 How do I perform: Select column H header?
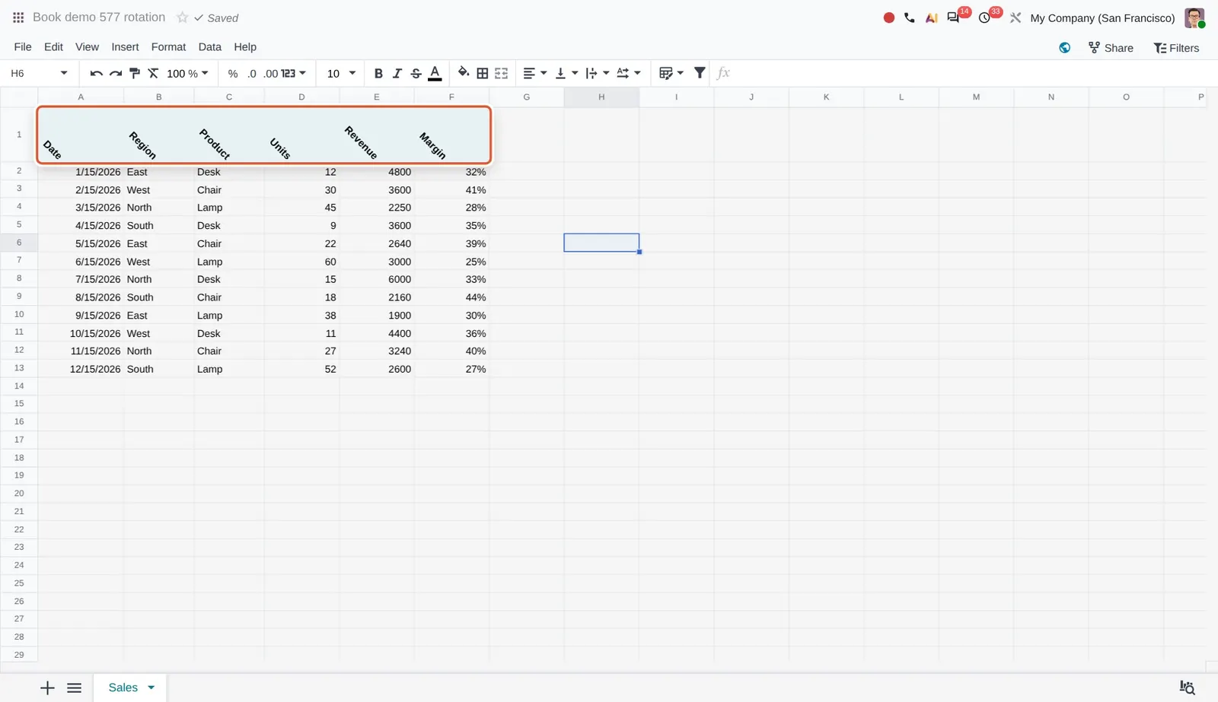(x=601, y=97)
